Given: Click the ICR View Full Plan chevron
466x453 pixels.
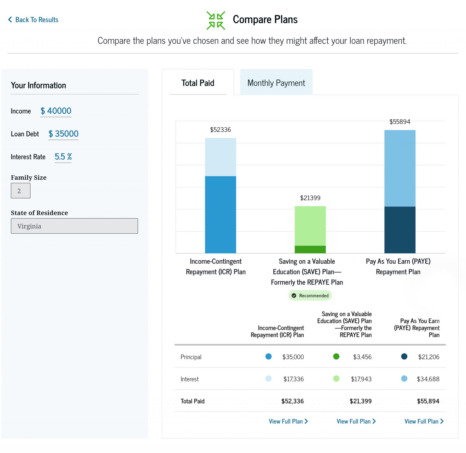Looking at the screenshot, I should point(306,421).
